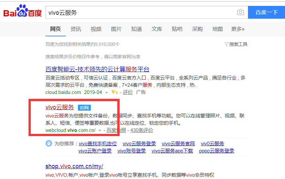This screenshot has height=179, width=285.
Task: Click the 广告 label on first result
Action: pyautogui.click(x=141, y=92)
